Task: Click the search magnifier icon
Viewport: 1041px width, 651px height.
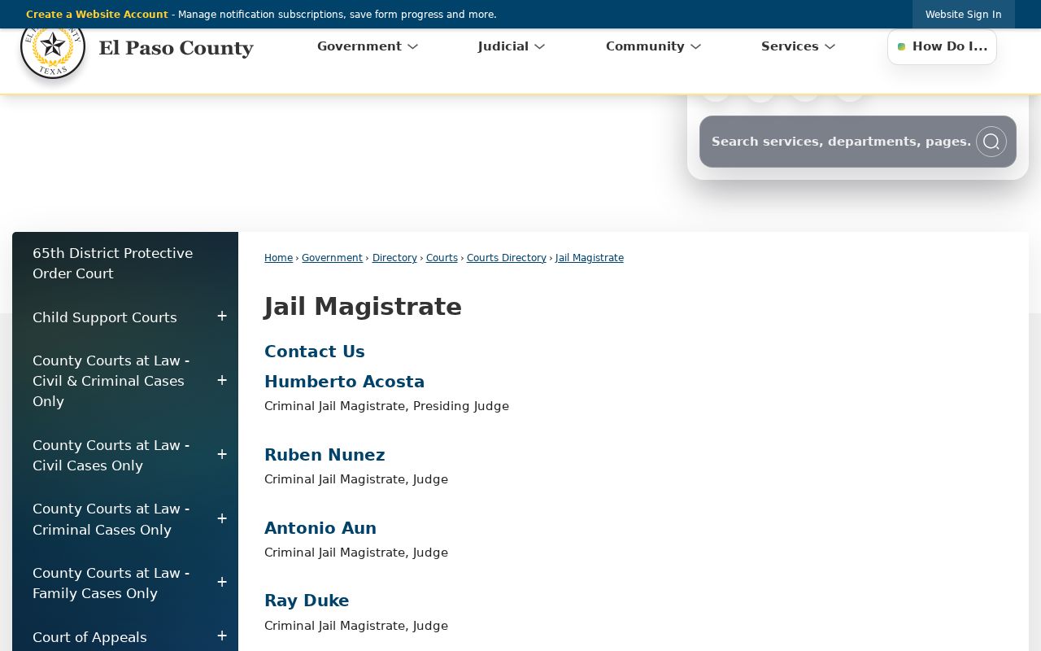Action: (991, 142)
